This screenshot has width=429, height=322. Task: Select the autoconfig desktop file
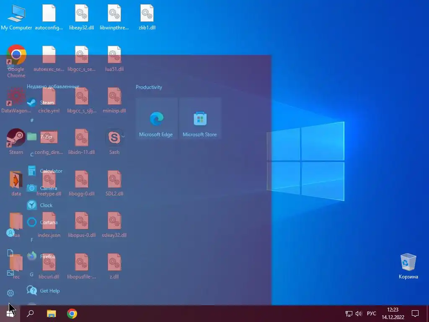coord(49,17)
